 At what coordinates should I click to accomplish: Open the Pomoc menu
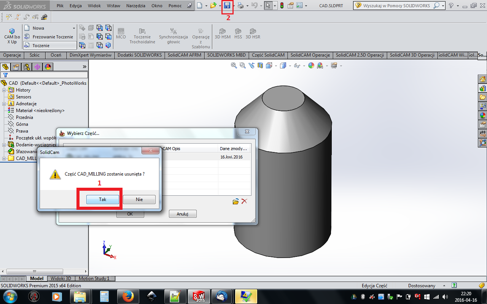point(175,6)
